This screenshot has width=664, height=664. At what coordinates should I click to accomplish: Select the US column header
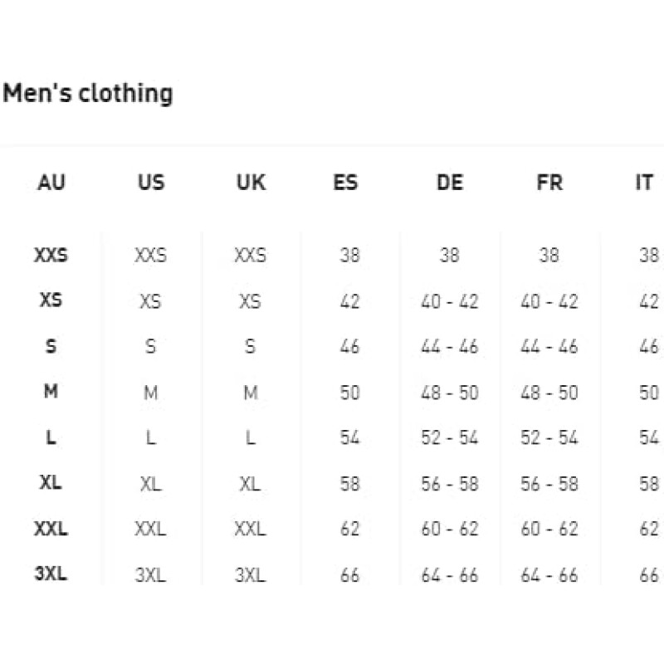pos(150,183)
